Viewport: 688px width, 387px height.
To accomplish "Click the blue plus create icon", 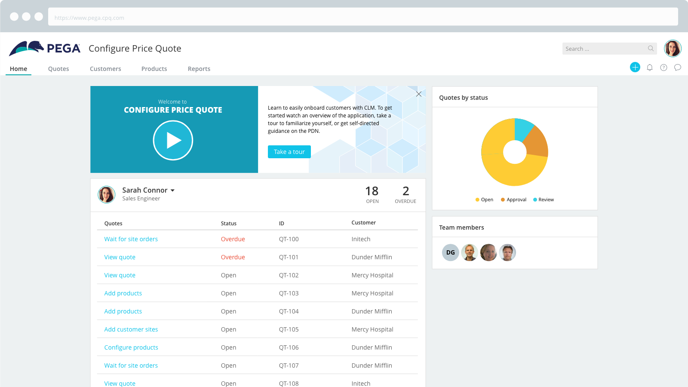I will click(635, 67).
